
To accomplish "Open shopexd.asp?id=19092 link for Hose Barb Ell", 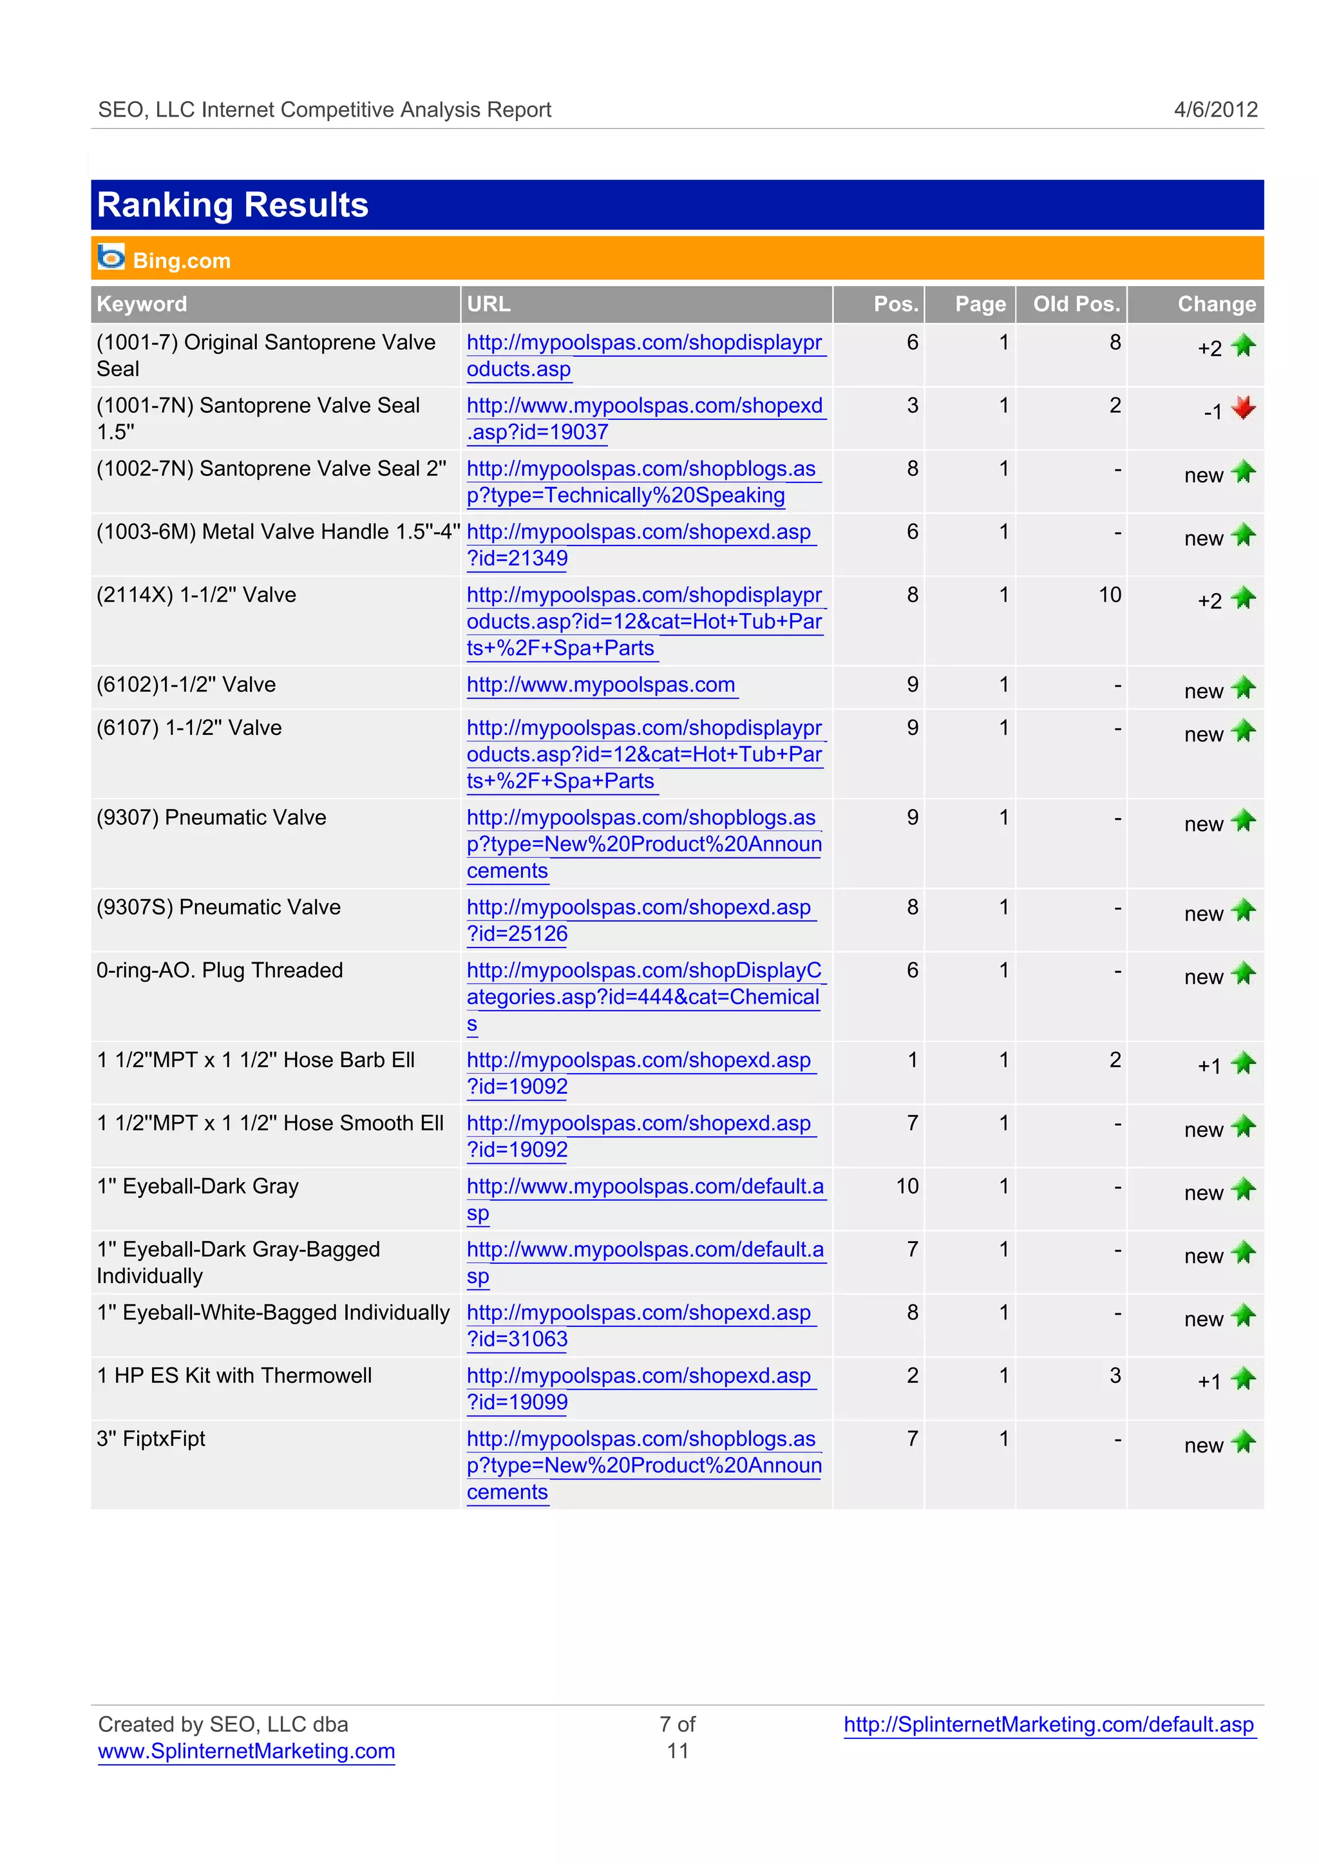I will click(641, 1073).
